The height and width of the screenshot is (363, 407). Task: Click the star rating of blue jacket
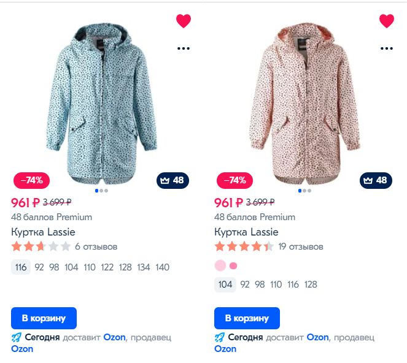pos(40,246)
